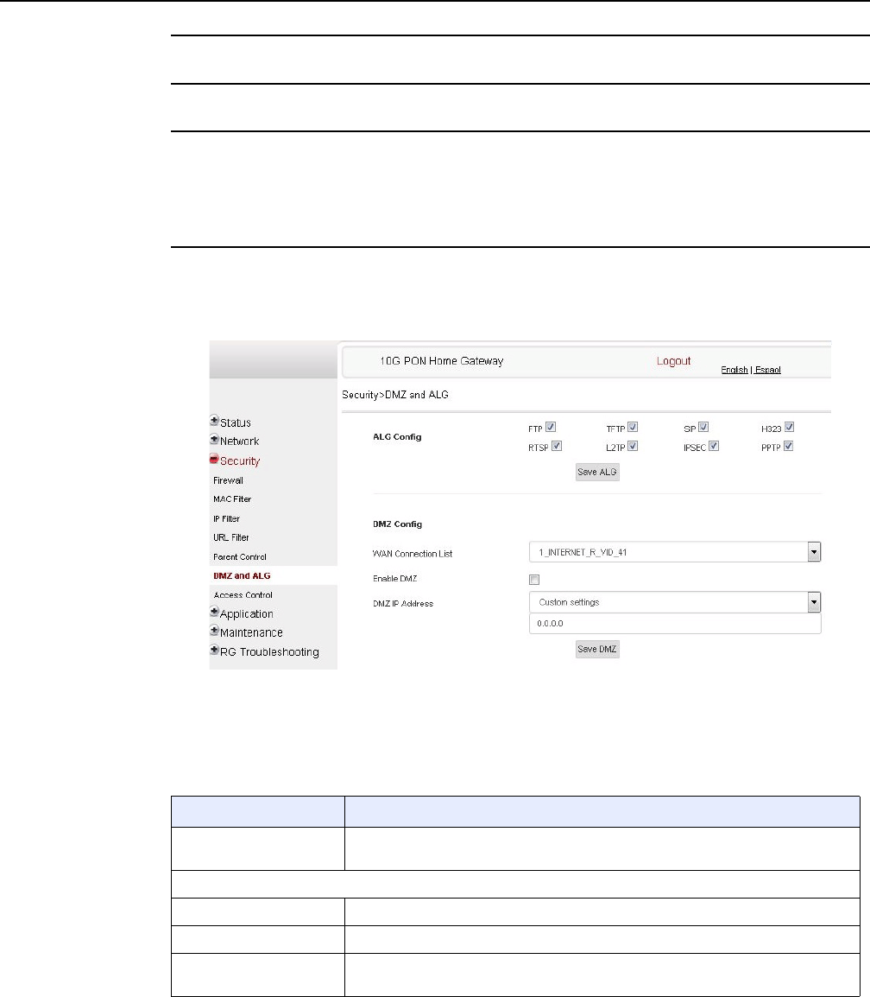870x997 pixels.
Task: Open the RG Troubleshooting section
Action: tap(269, 652)
